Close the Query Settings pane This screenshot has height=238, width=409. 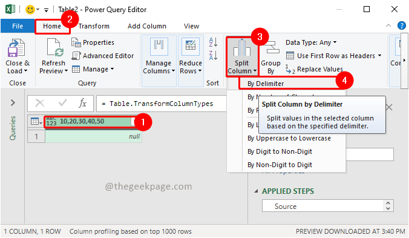[x=389, y=107]
